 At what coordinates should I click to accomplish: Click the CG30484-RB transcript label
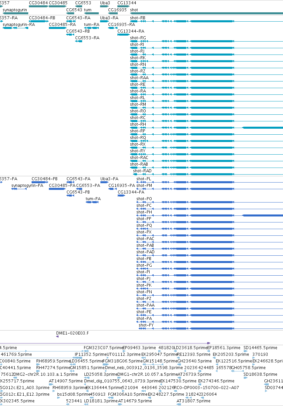42,18
